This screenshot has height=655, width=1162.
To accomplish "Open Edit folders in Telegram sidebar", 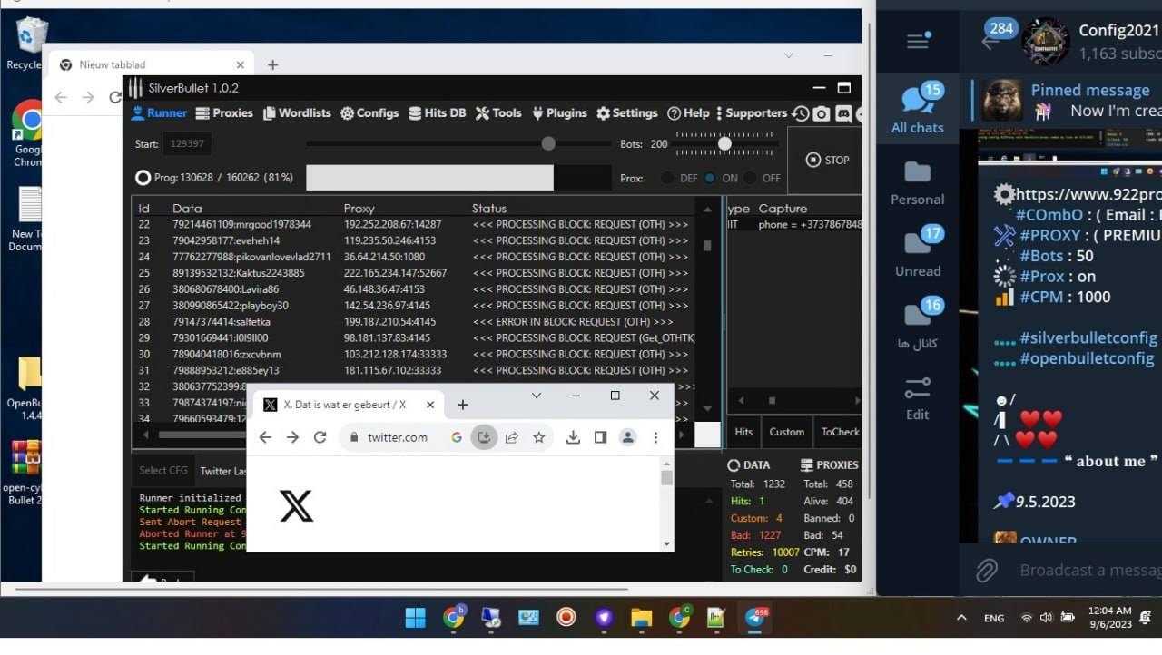I will click(918, 399).
